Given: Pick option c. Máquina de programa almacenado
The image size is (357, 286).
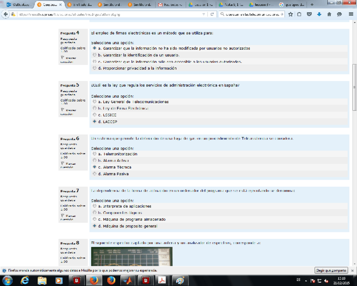Looking at the screenshot, I should point(94,219).
